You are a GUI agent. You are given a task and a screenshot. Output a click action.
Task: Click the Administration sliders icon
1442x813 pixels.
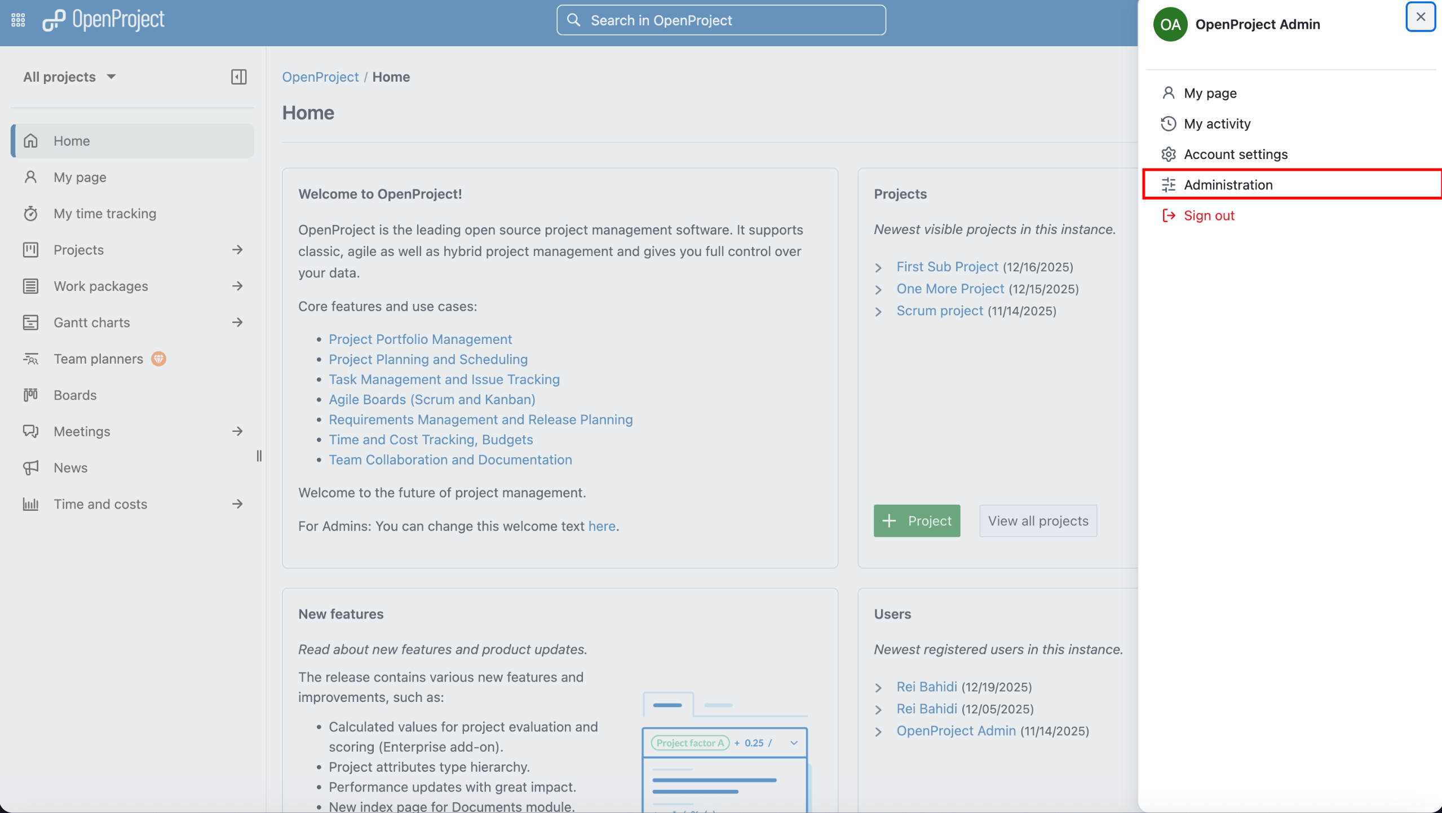[x=1169, y=185]
